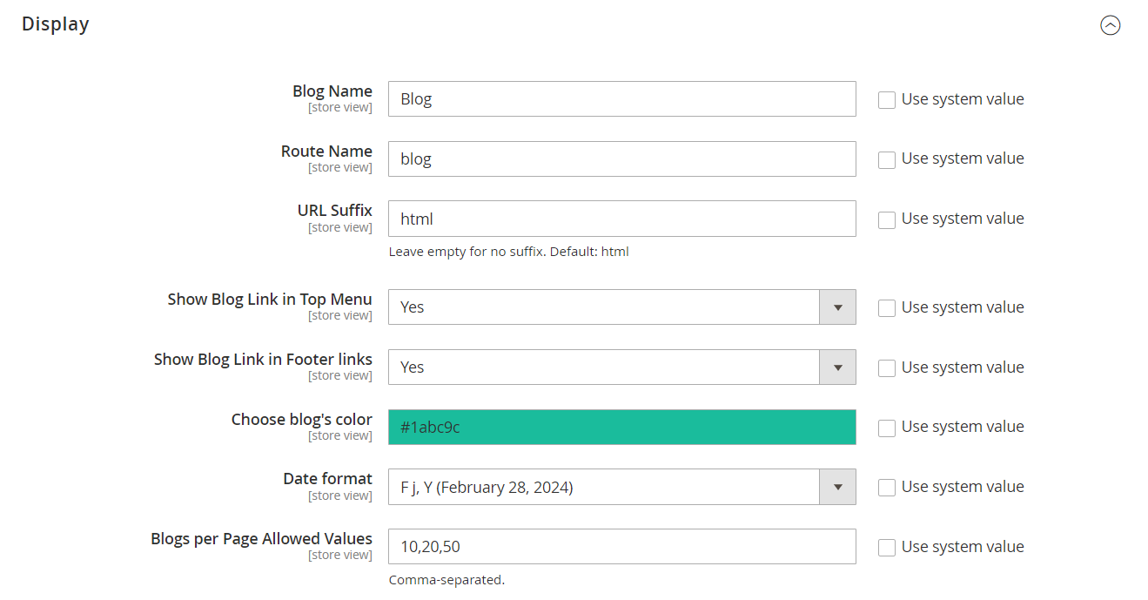Image resolution: width=1148 pixels, height=600 pixels.
Task: Check Use system value for Blogs per Page
Action: [x=886, y=548]
